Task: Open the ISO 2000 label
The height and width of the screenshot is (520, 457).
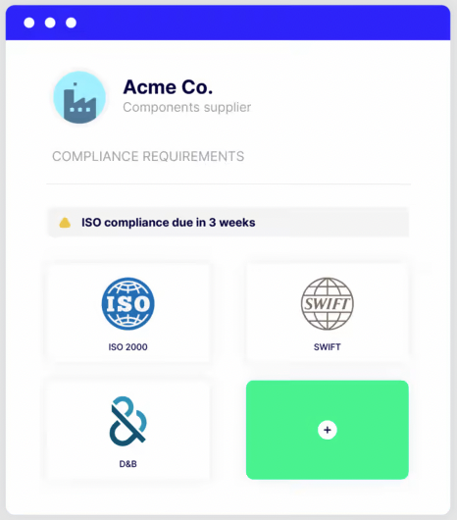Action: (127, 347)
